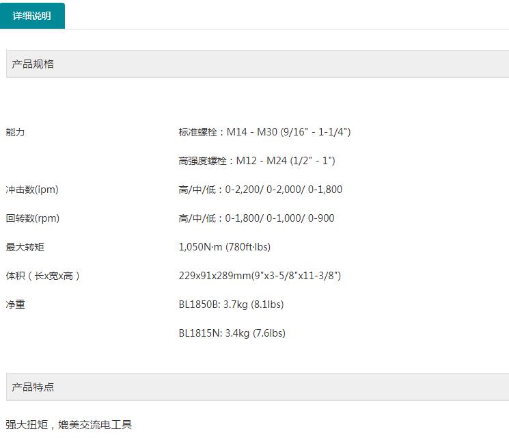
Task: Click the 强大扭矩，媲美交流电工具 feature text
Action: coord(68,425)
